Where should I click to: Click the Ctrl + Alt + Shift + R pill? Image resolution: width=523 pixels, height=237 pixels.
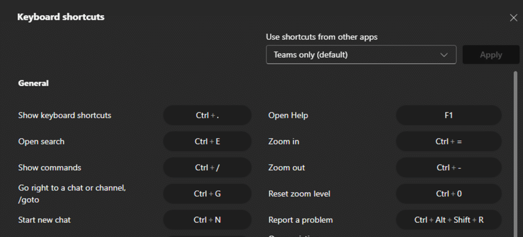pos(448,220)
